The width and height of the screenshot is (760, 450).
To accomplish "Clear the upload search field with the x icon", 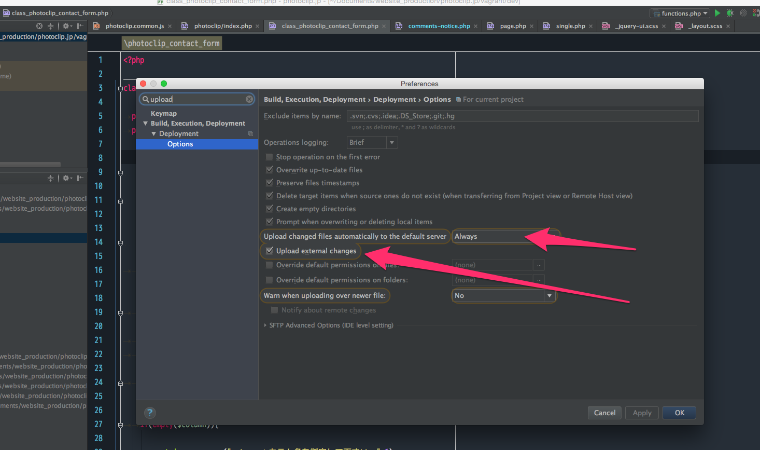I will (249, 99).
